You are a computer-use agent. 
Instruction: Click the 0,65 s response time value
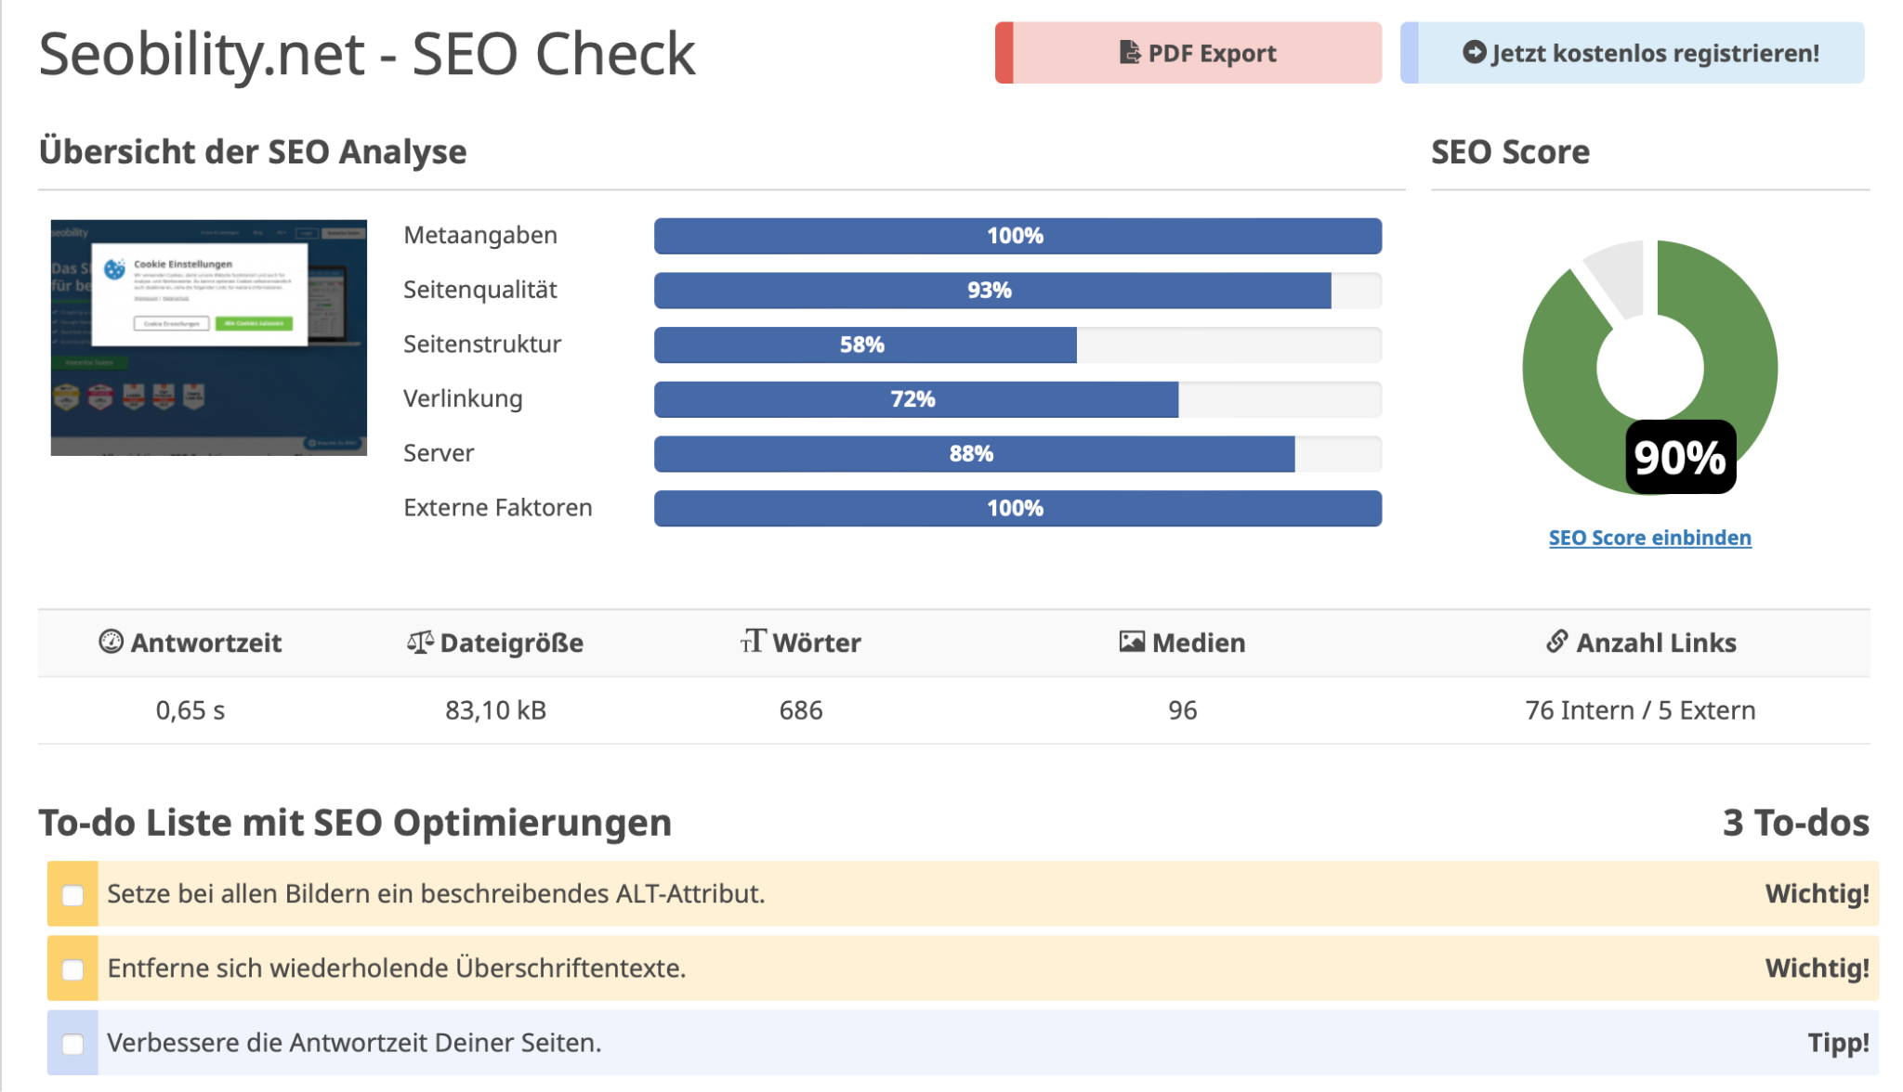[x=190, y=710]
